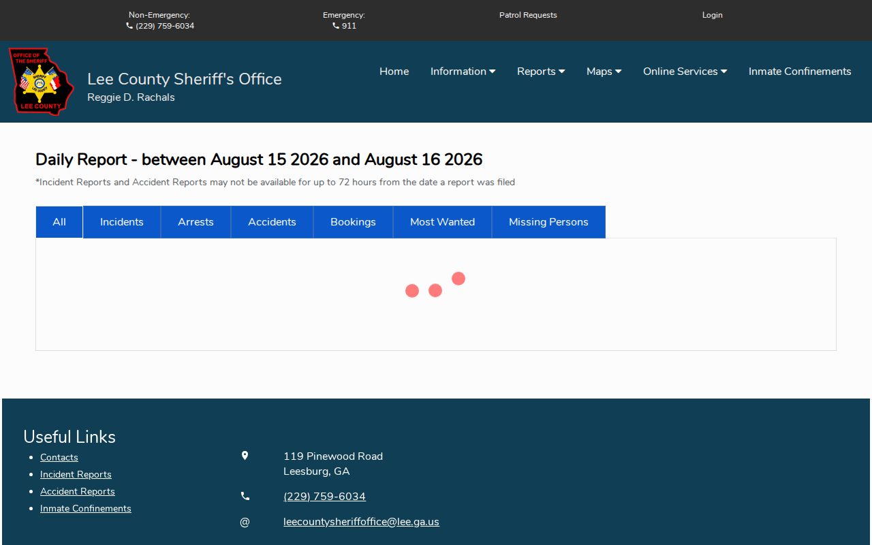This screenshot has width=872, height=545.
Task: View the Most Wanted tab
Action: [442, 222]
